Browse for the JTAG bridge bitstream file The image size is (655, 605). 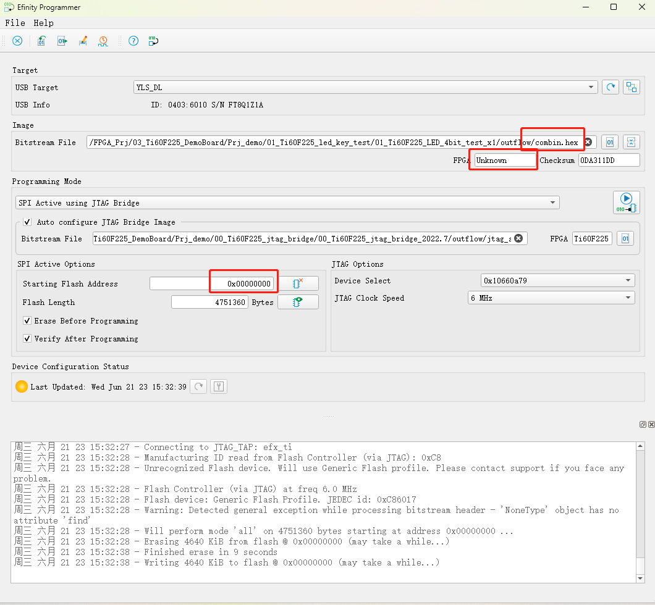point(625,239)
